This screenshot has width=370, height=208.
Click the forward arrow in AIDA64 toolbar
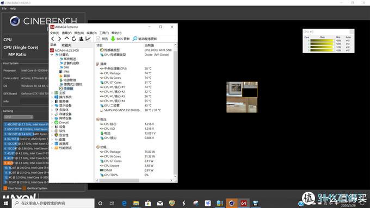[60, 39]
